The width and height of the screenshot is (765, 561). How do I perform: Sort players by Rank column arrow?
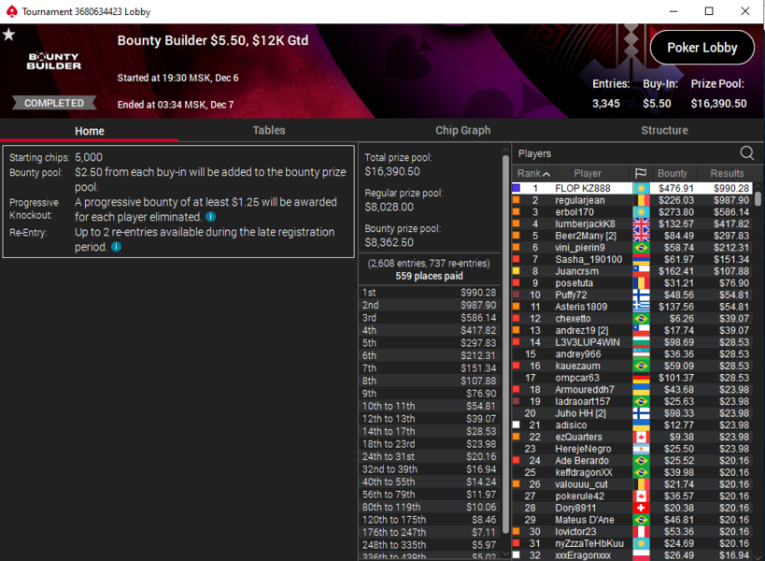[546, 174]
